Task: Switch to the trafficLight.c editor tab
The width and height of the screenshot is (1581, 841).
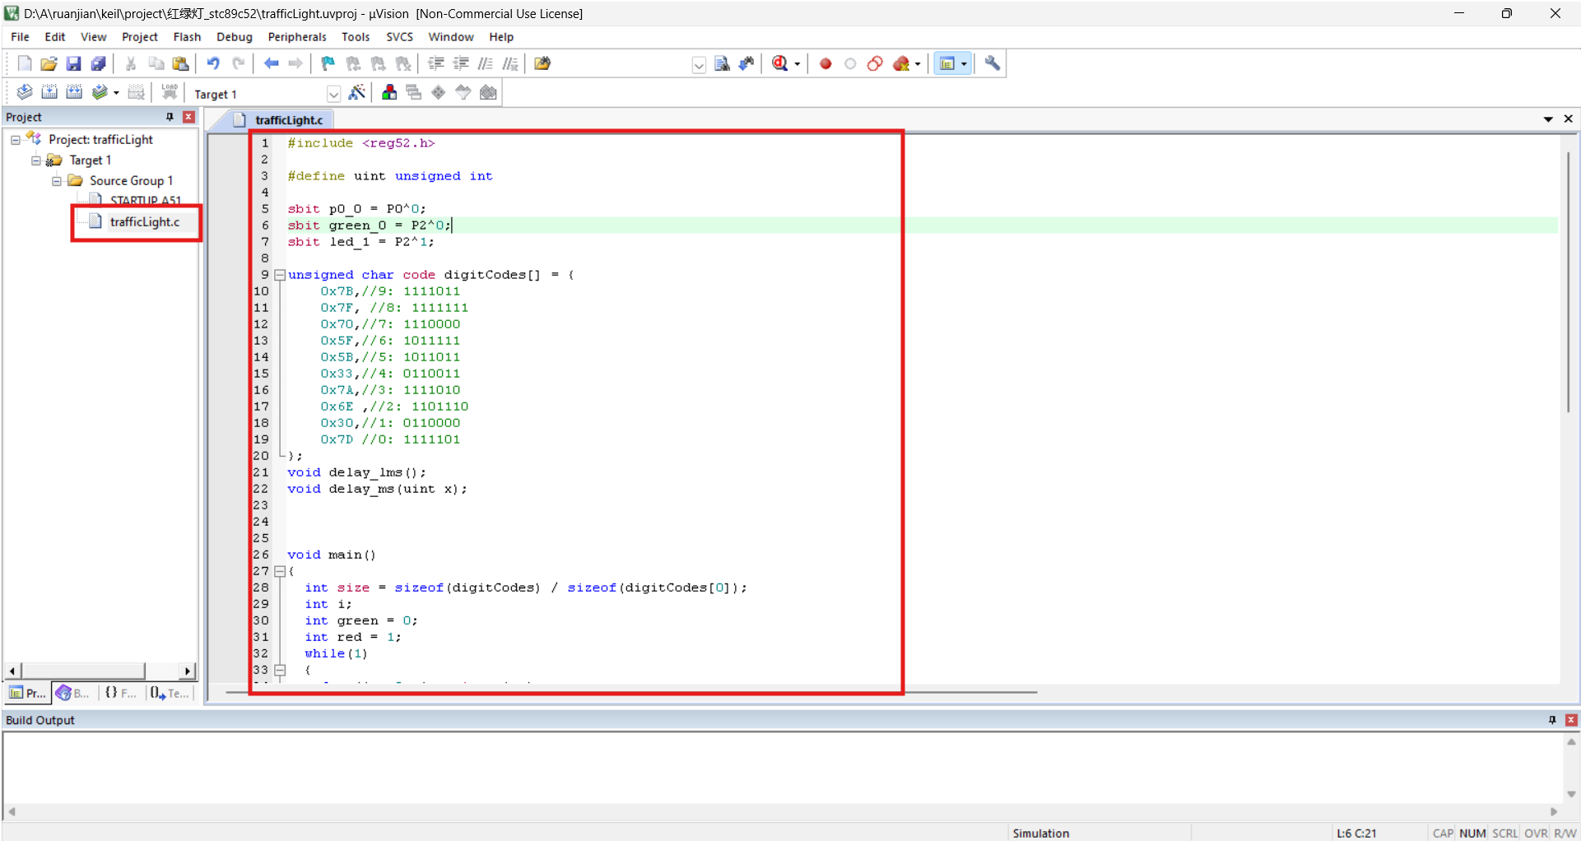Action: [x=280, y=120]
